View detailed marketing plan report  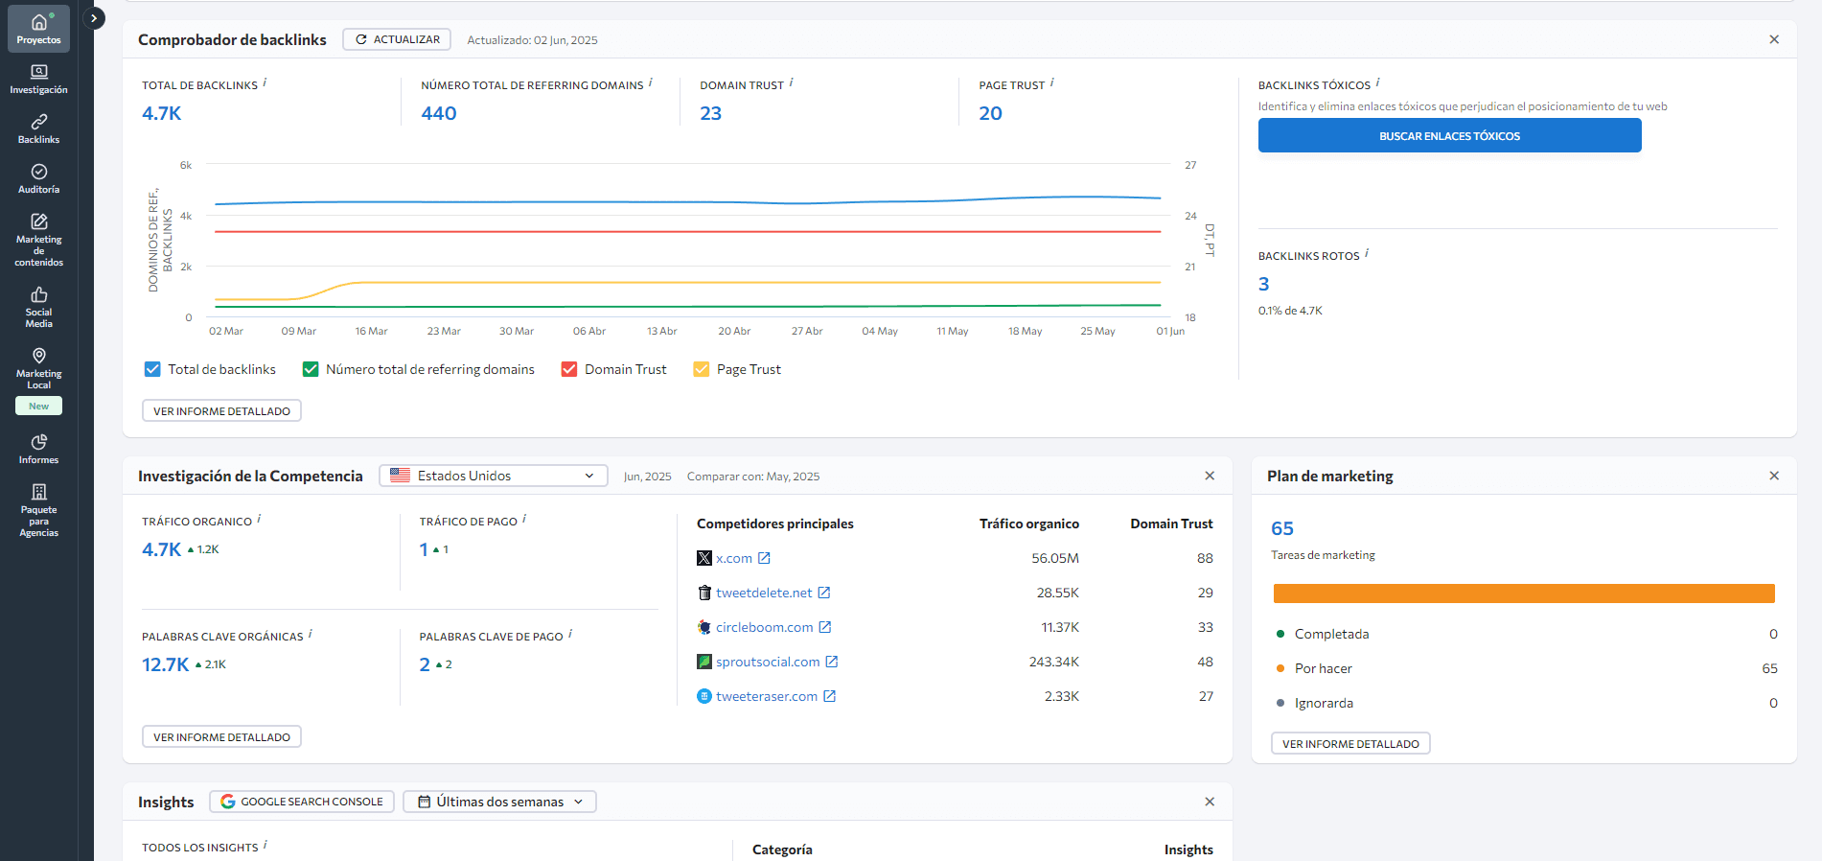coord(1350,743)
